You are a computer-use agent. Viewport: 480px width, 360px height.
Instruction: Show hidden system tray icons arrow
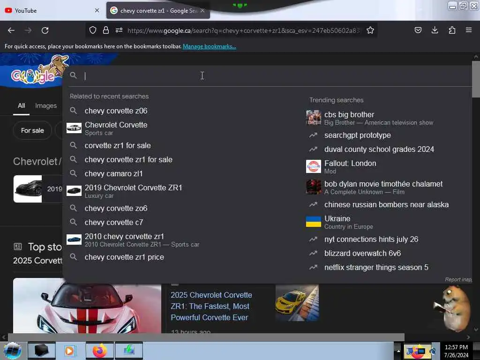coord(398,351)
